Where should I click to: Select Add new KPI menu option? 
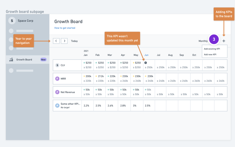[x=210, y=55]
